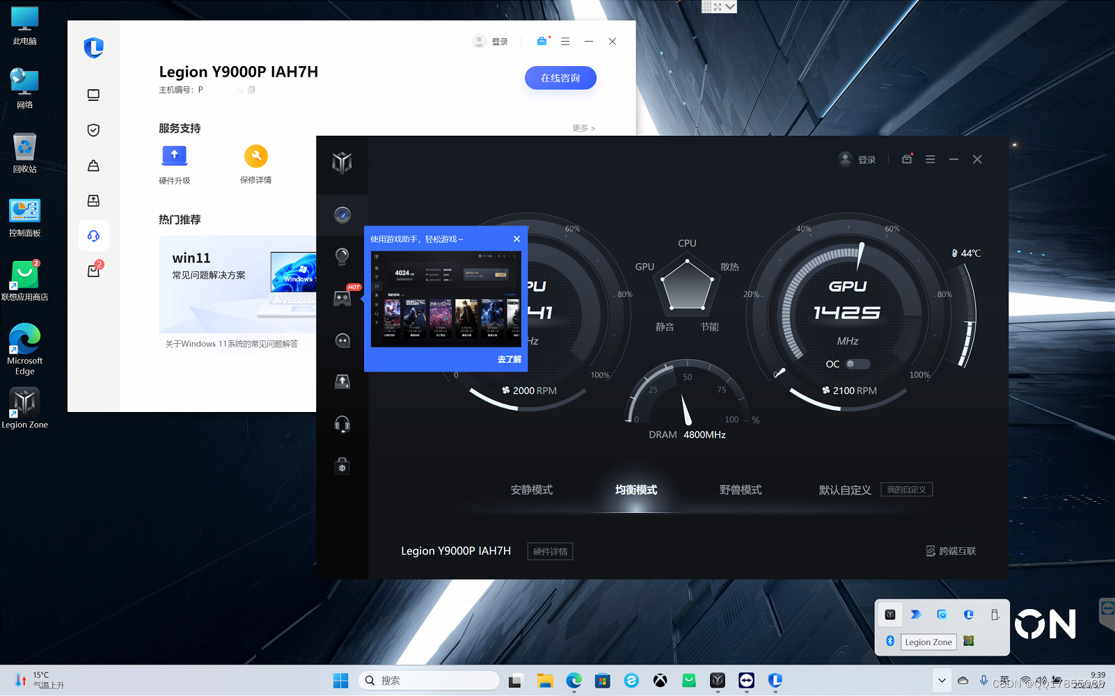The width and height of the screenshot is (1115, 696).
Task: Click the 在线咨询 consultation button
Action: pos(560,78)
